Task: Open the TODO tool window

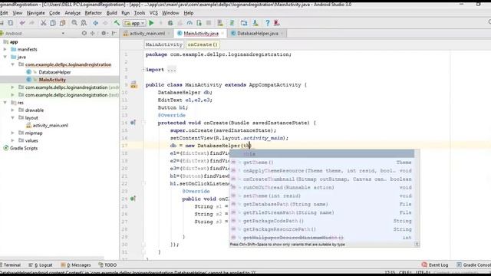Action: [107, 265]
